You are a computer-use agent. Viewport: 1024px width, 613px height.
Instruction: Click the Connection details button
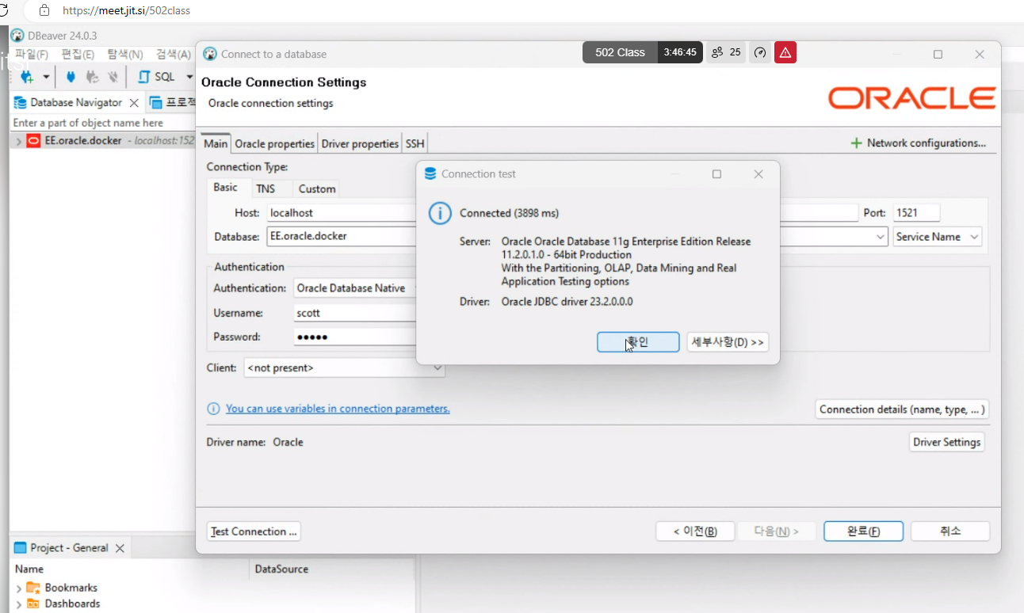[x=902, y=409]
